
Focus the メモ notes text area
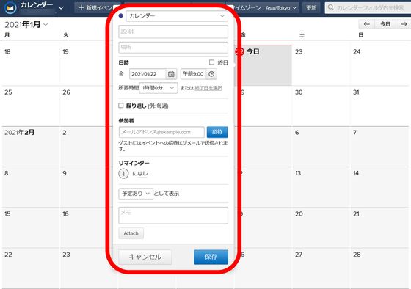[x=173, y=216]
